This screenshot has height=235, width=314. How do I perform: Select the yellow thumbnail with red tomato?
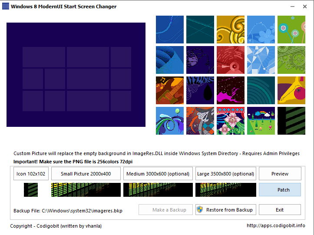pyautogui.click(x=291, y=90)
